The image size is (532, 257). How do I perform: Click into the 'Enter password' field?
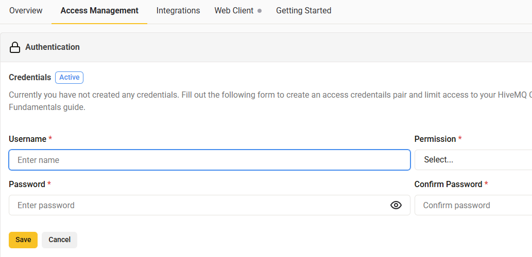point(198,205)
